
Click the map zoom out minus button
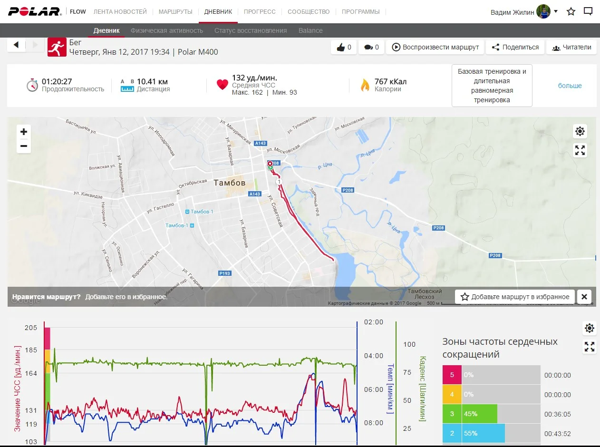tap(24, 146)
